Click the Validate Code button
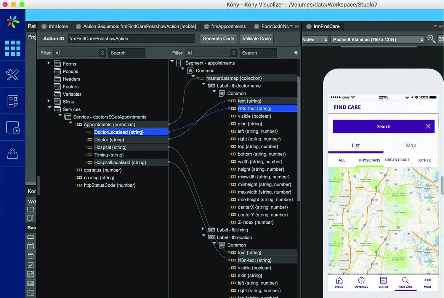This screenshot has height=298, width=444. [256, 39]
